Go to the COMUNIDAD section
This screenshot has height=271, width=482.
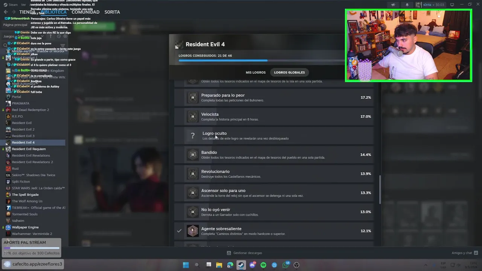point(85,12)
